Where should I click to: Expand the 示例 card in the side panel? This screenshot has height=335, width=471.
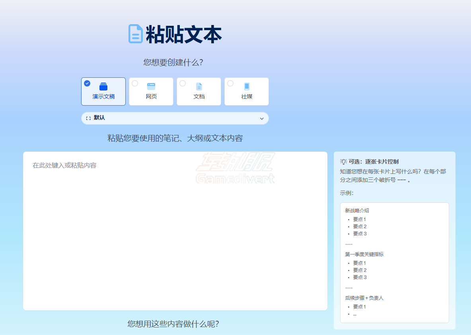tap(394, 262)
